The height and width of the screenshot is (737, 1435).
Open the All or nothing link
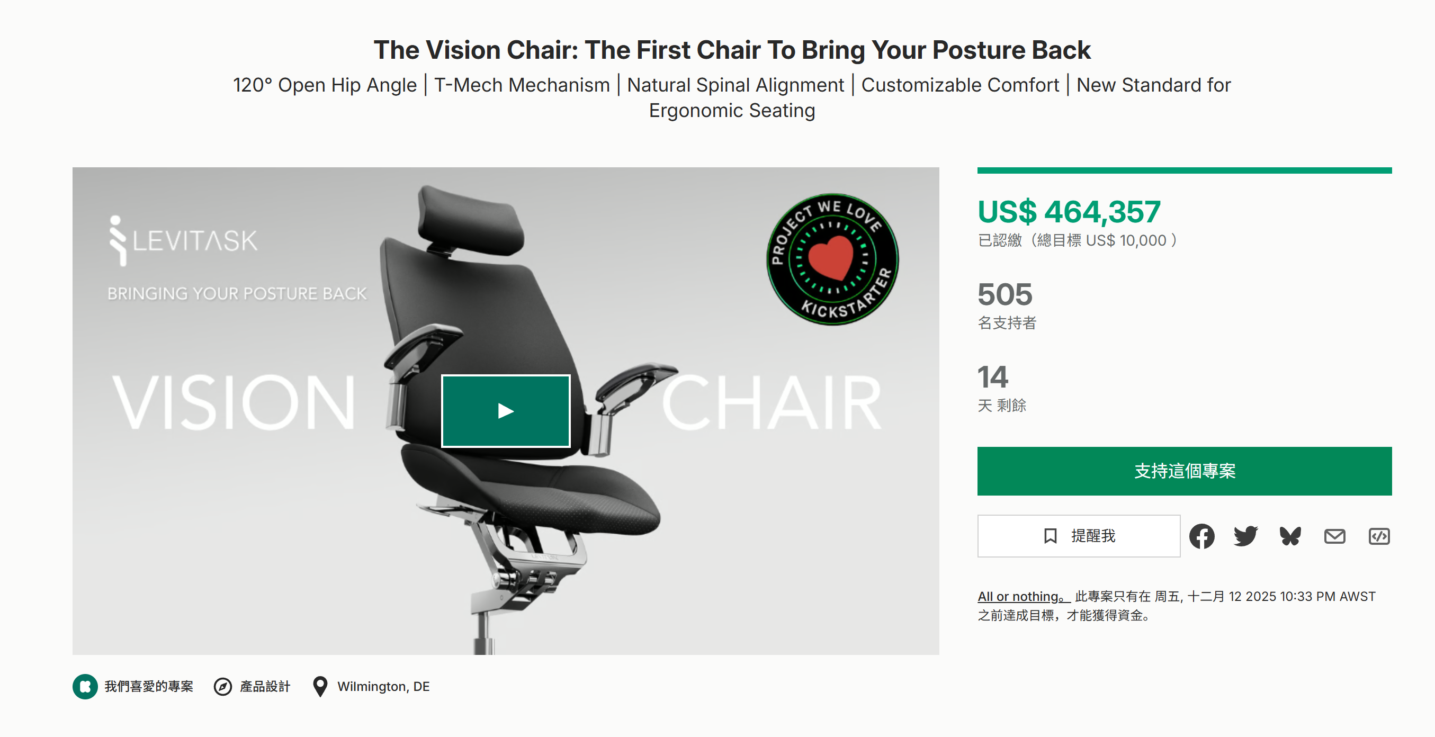click(1024, 596)
